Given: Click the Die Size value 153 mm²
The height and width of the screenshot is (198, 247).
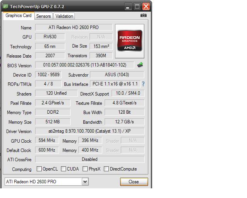Looking at the screenshot, I should pos(101,46).
